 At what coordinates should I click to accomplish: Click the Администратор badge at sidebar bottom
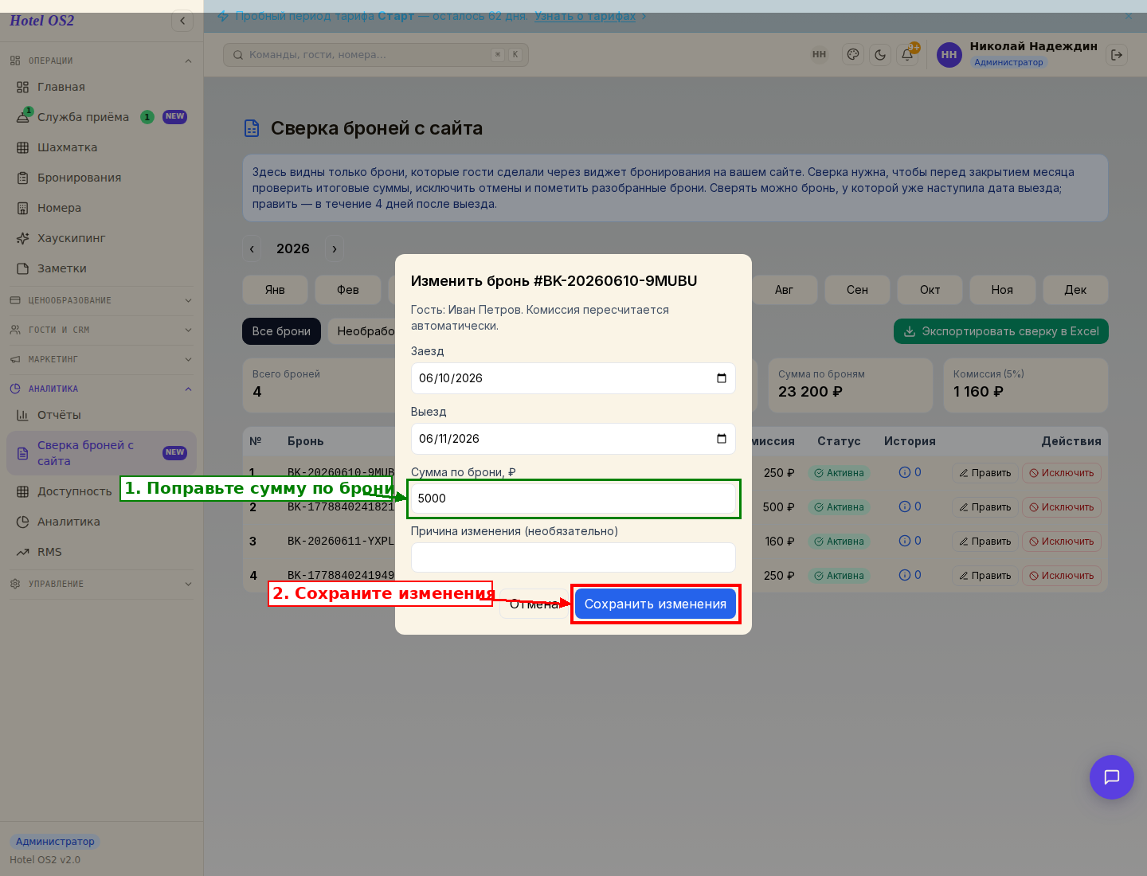tap(55, 841)
